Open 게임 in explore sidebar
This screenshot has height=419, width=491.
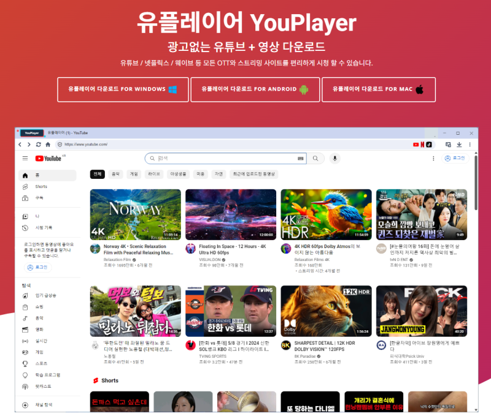click(48, 352)
